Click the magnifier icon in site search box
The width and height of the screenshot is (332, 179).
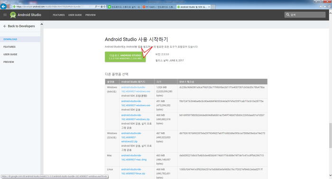tap(288, 15)
